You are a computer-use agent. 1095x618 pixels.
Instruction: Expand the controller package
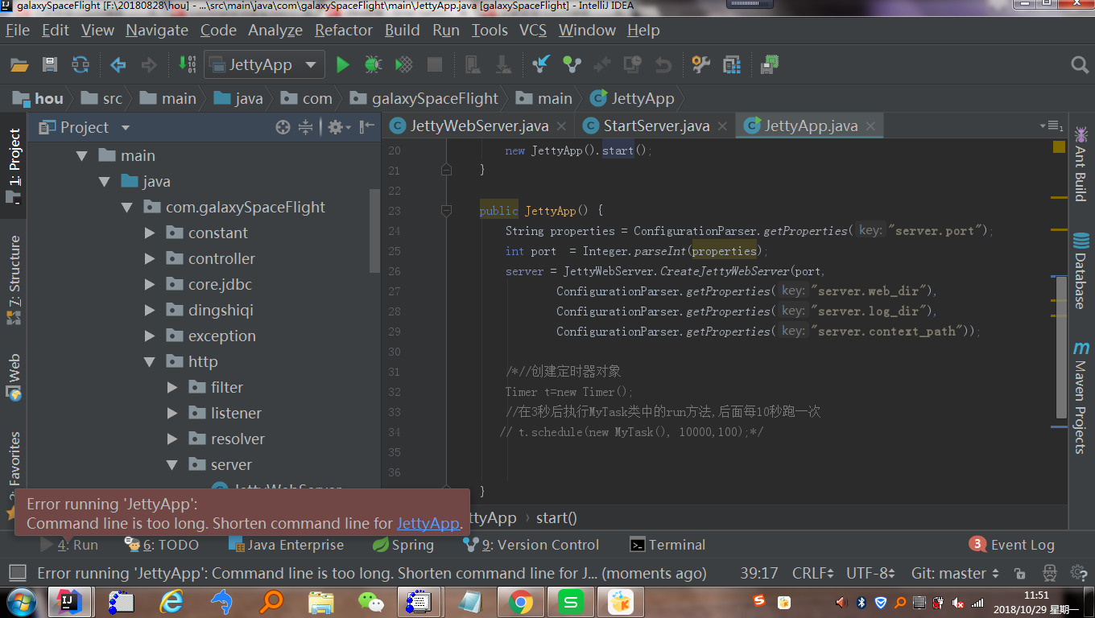[149, 258]
